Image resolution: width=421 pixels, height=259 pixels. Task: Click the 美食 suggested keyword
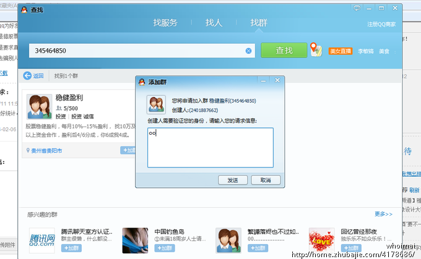point(384,51)
